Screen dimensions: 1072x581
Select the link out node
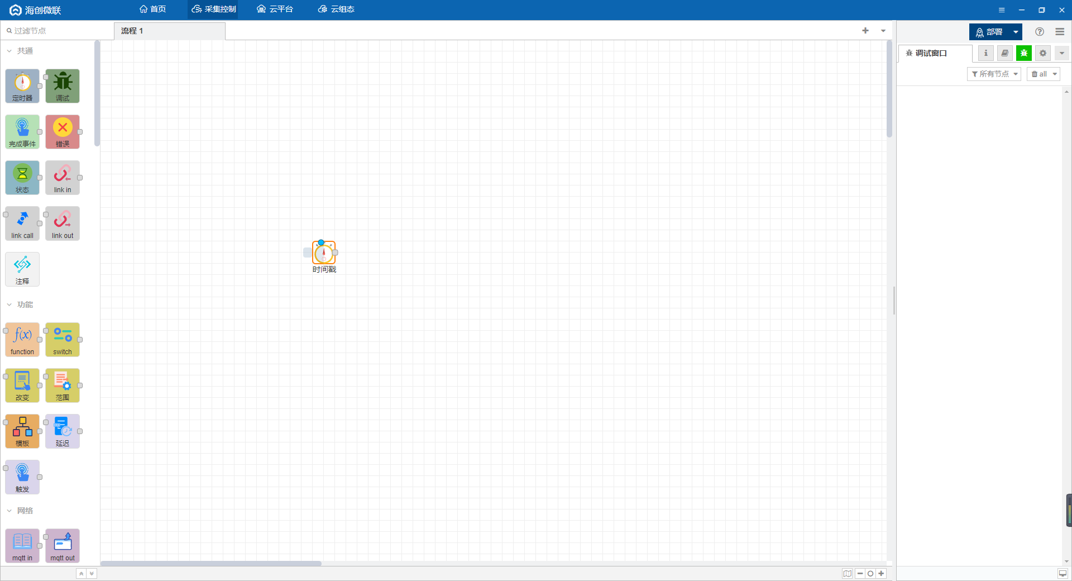63,223
